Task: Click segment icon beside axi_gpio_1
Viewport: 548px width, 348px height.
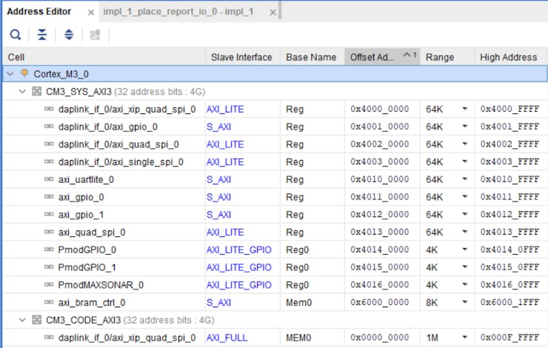Action: click(x=49, y=215)
